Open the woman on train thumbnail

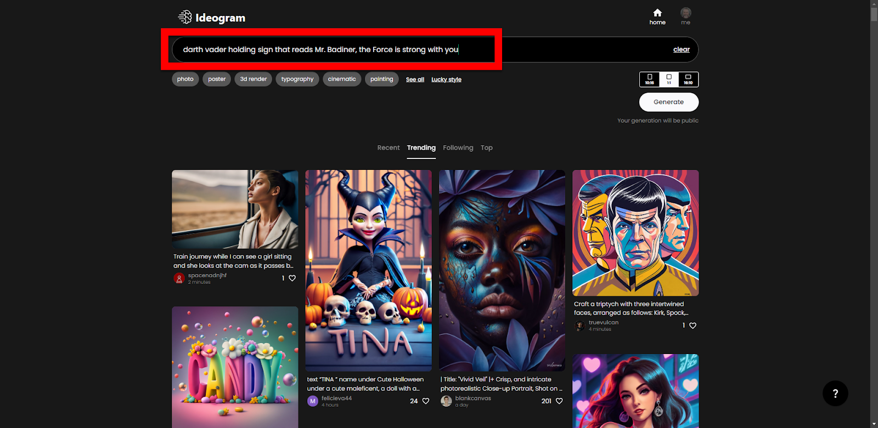pyautogui.click(x=235, y=209)
